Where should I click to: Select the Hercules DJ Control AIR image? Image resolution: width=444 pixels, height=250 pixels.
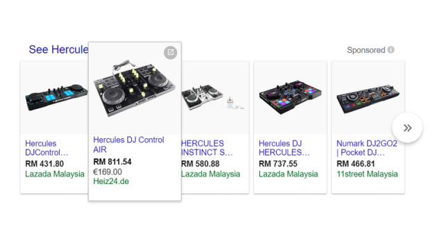135,88
